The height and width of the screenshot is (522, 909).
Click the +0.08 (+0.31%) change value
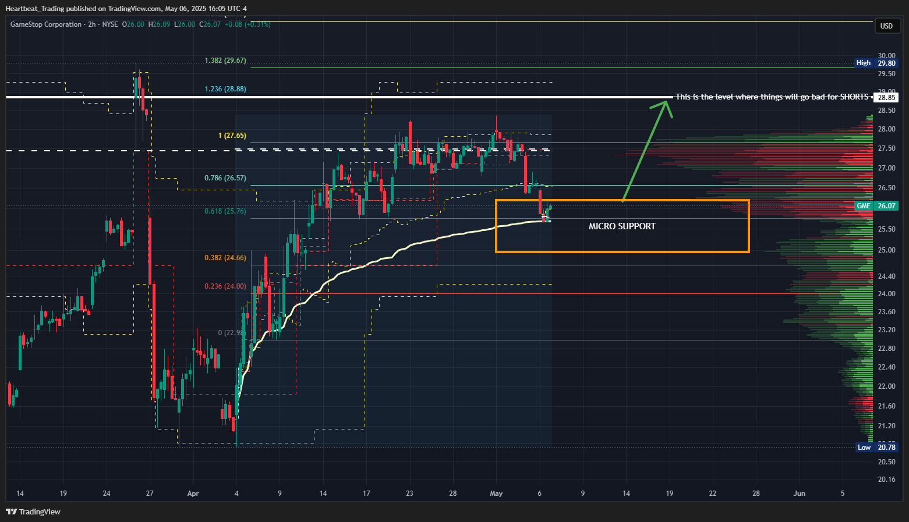247,24
